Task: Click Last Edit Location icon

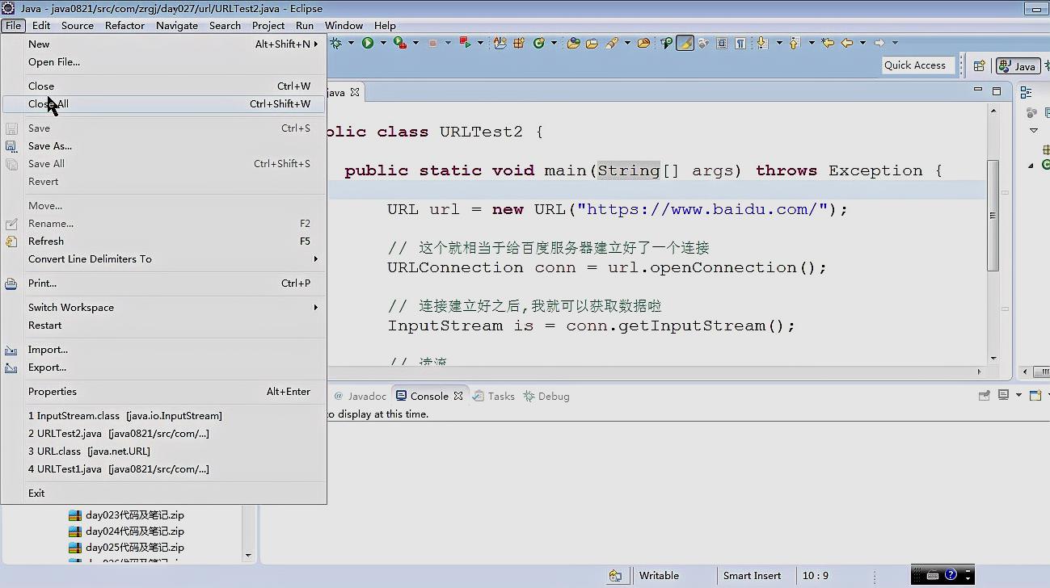Action: tap(829, 43)
